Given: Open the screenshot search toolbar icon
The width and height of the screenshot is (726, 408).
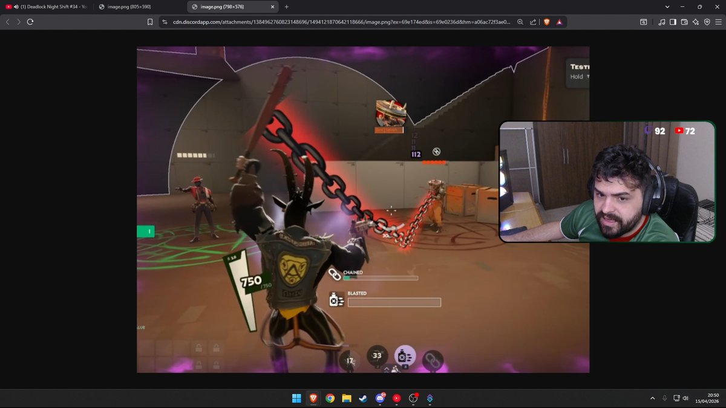Looking at the screenshot, I should (644, 22).
